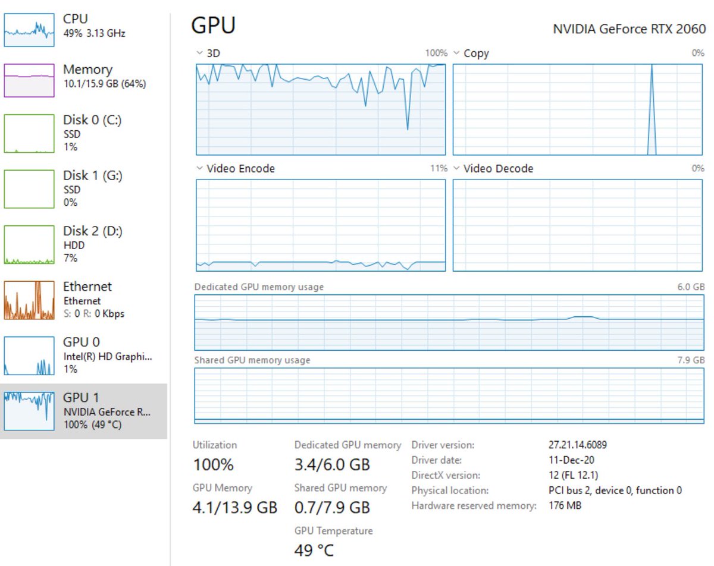Click hardware reserved memory 176 MB

click(565, 506)
